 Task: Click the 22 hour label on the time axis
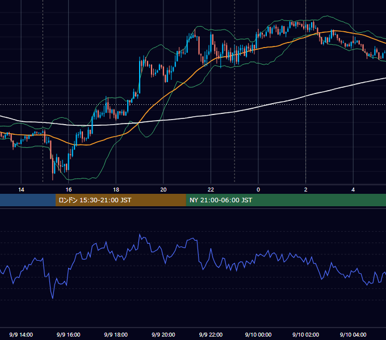pos(211,190)
